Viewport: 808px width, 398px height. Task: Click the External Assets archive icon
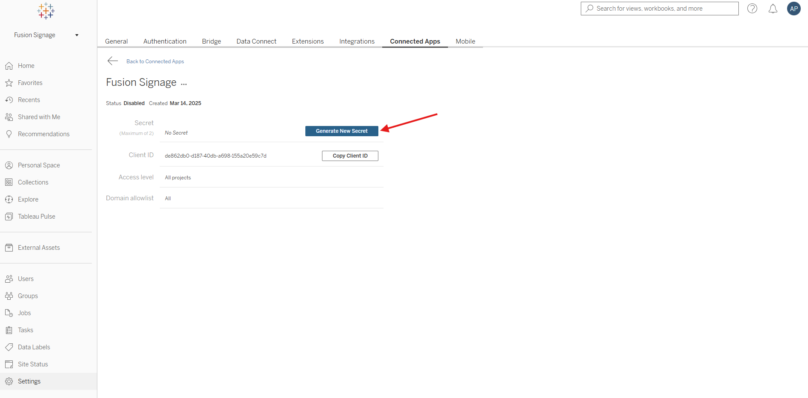click(x=9, y=248)
